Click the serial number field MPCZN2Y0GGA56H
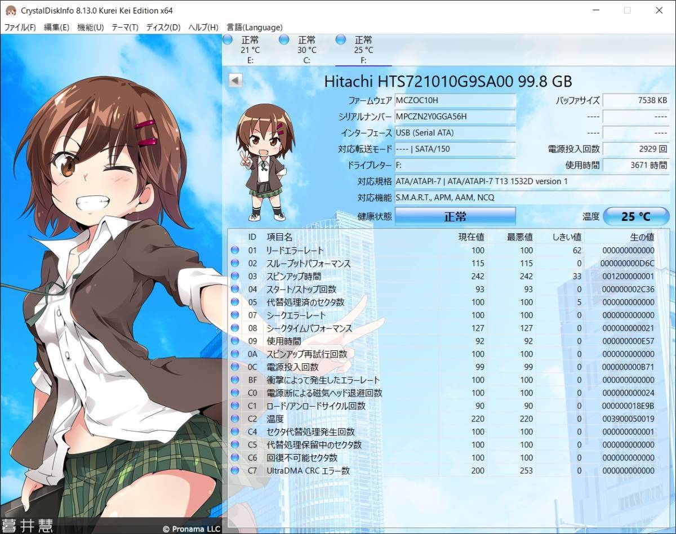Image resolution: width=676 pixels, height=534 pixels. point(455,117)
